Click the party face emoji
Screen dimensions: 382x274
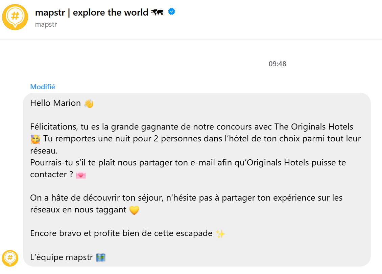tap(35, 139)
